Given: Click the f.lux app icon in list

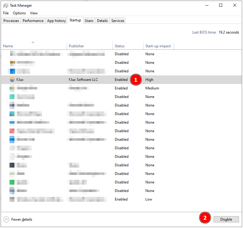Looking at the screenshot, I should click(x=12, y=80).
